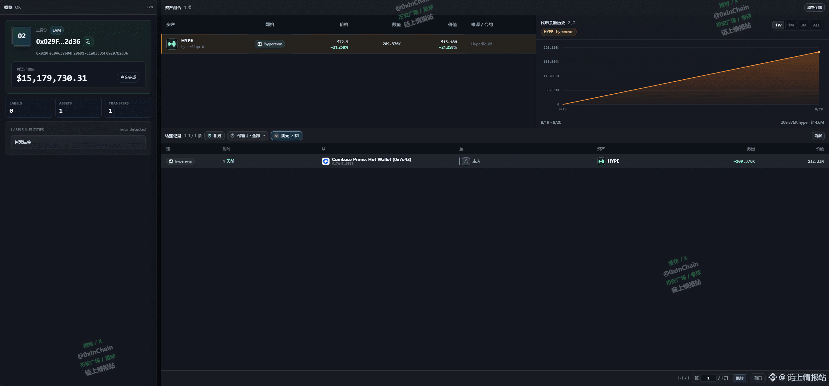Click the 时间 column header in transfers
The height and width of the screenshot is (386, 829).
tap(227, 149)
